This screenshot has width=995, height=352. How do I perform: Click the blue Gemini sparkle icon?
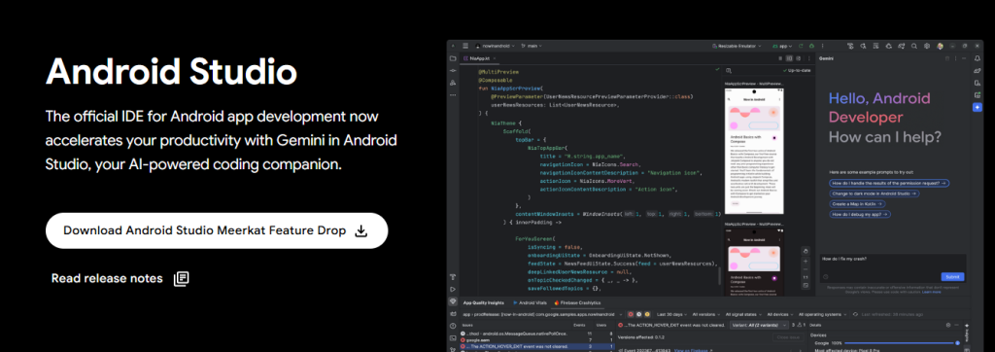[978, 107]
